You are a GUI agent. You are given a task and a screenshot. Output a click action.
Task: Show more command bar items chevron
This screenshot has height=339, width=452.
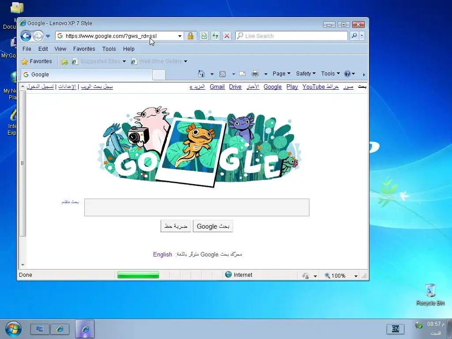point(364,75)
